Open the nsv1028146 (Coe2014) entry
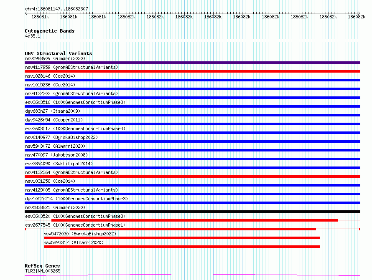Viewport: 372px width, 280px height. pos(50,76)
